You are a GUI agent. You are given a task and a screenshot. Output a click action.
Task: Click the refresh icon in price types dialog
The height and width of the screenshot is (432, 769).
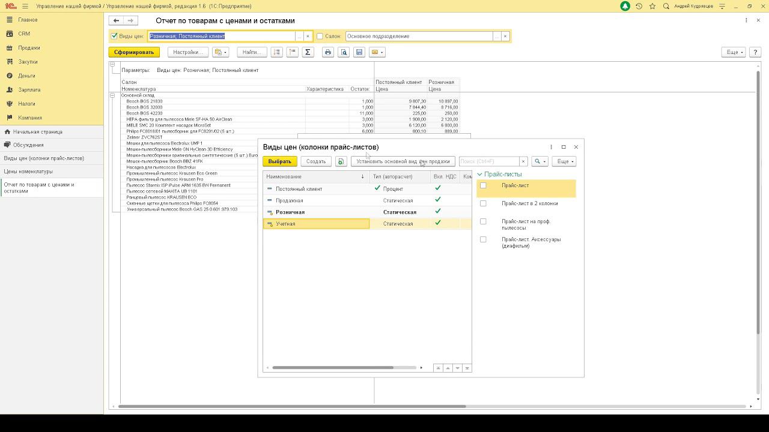point(341,161)
